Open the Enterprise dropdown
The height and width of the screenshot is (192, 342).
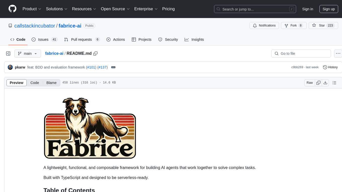(x=146, y=9)
